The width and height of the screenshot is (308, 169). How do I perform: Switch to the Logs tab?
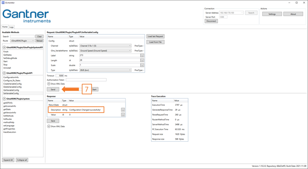[12, 27]
